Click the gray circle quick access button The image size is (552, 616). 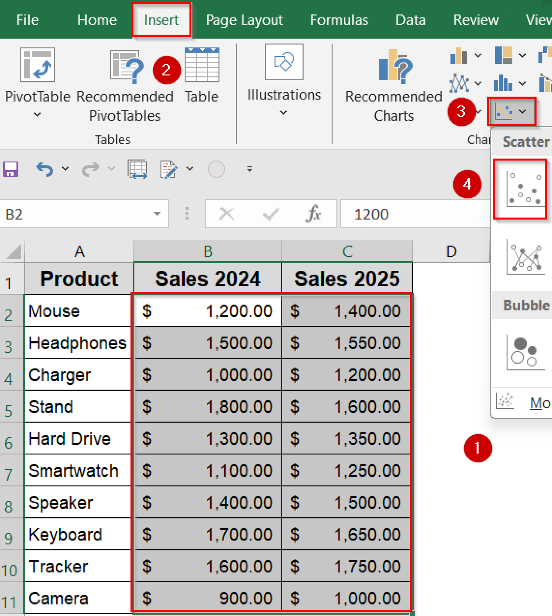tap(216, 169)
